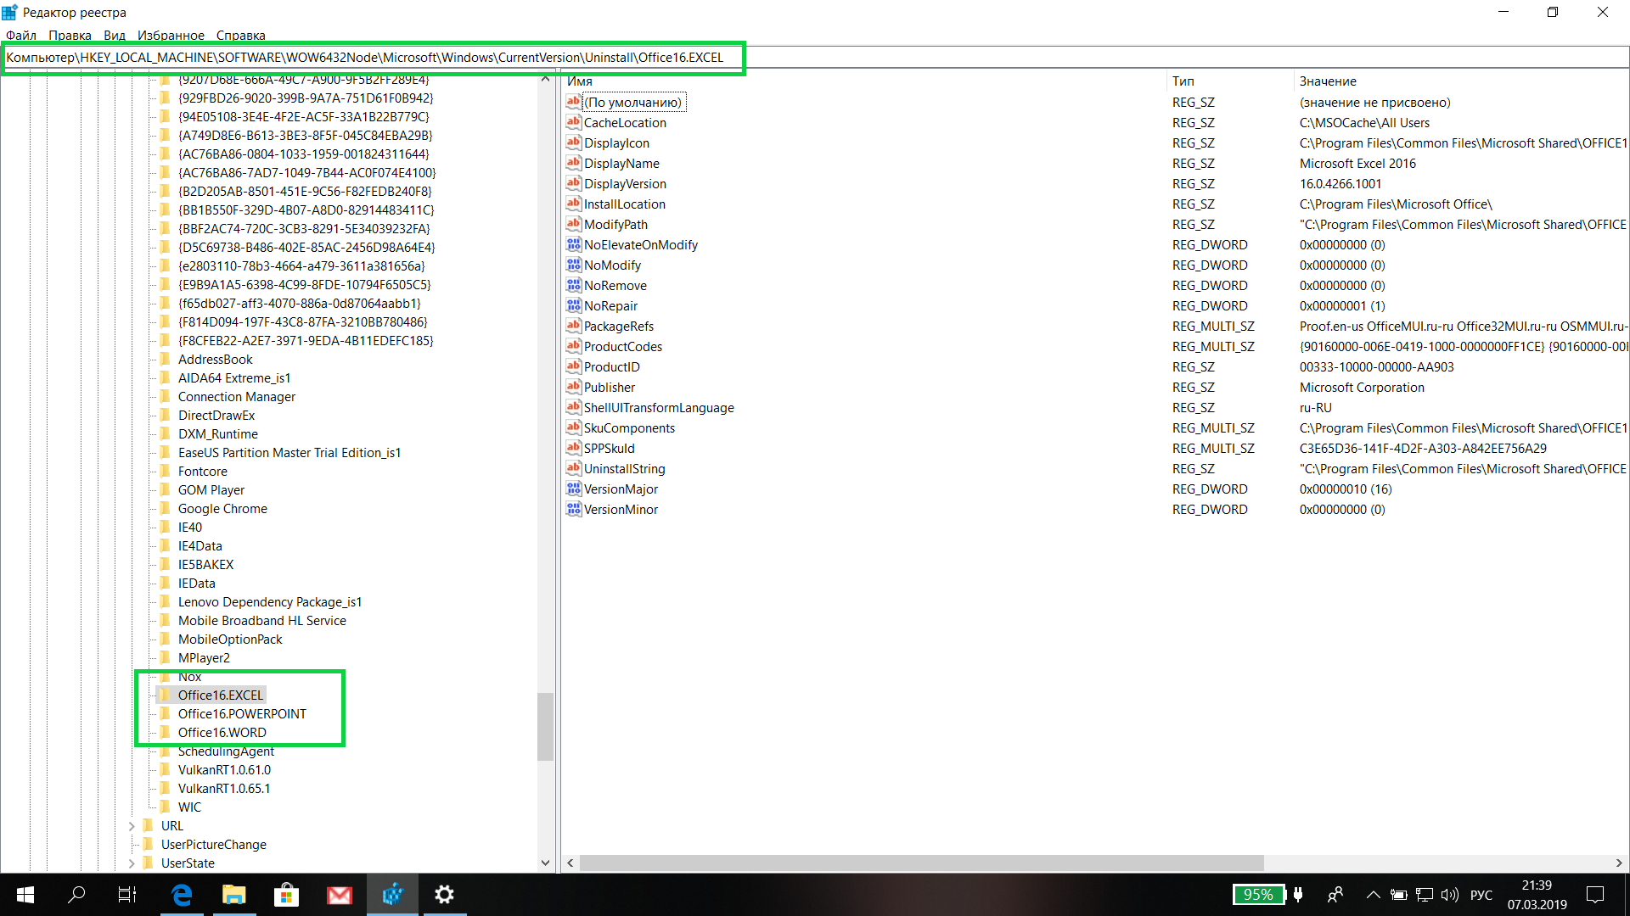Select the (По умолчанию) default value
Viewport: 1630px width, 916px height.
(632, 103)
